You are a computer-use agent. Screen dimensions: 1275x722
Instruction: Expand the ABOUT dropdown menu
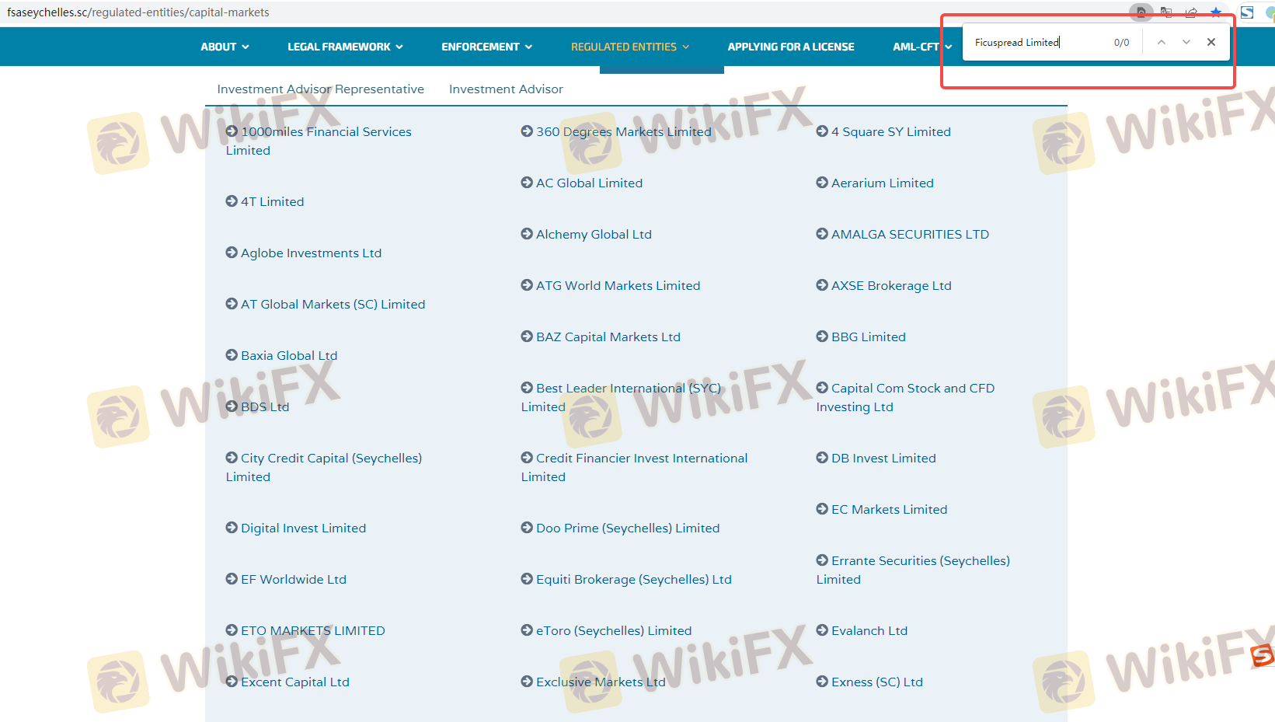pyautogui.click(x=225, y=47)
